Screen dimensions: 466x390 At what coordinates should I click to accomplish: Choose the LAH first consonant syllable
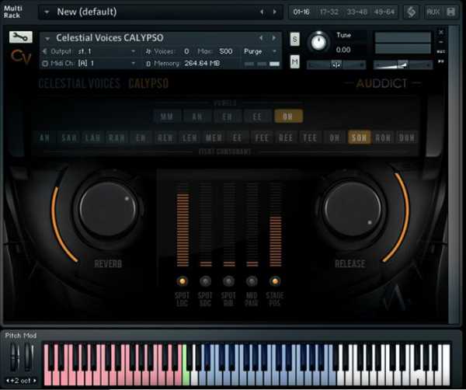[92, 138]
